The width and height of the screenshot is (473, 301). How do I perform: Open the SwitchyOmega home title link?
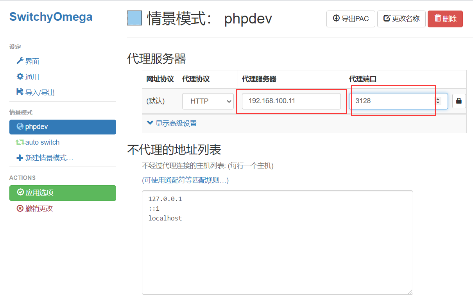(x=51, y=17)
